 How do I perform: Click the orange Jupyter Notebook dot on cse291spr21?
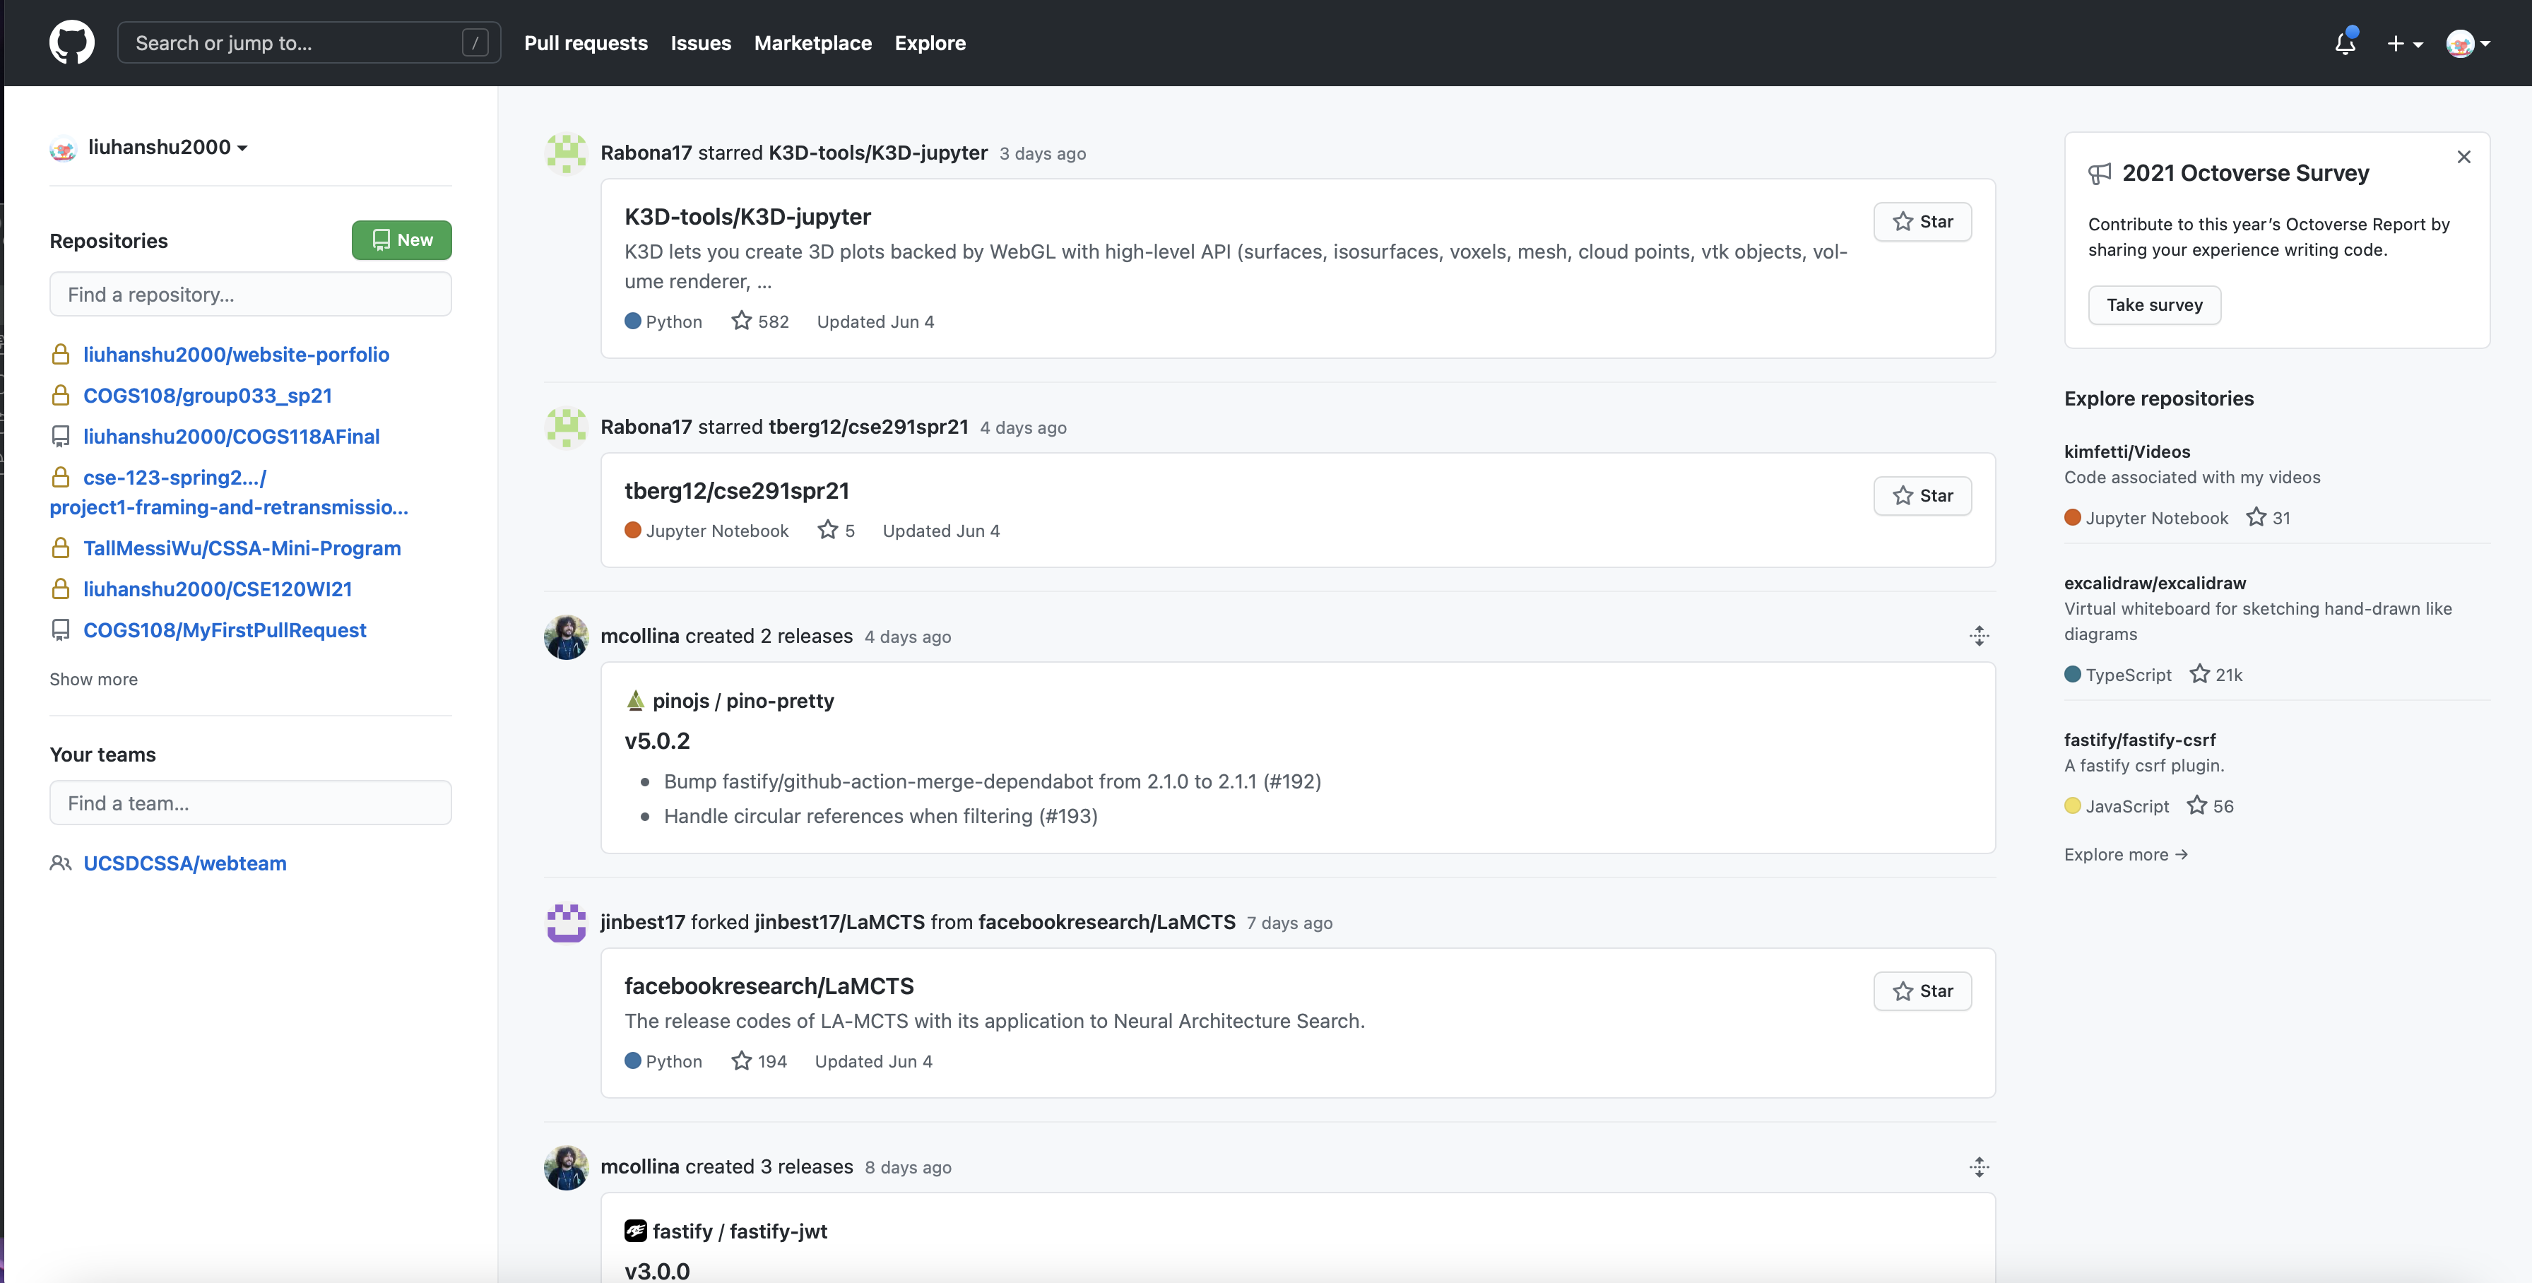[x=633, y=531]
